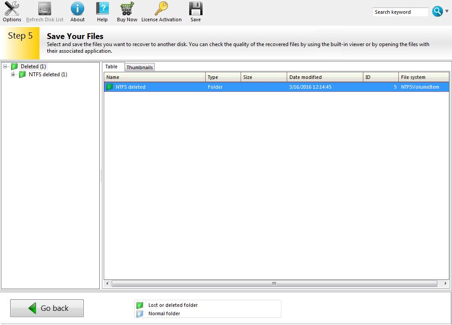Sort by the ID column header
This screenshot has width=452, height=325.
381,77
